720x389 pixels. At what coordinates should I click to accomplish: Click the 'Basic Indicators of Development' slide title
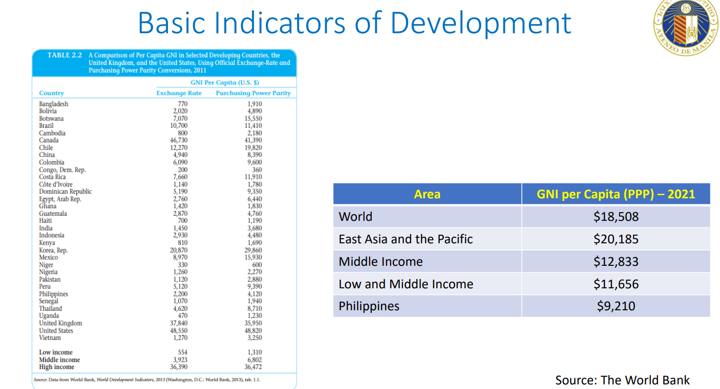(354, 23)
